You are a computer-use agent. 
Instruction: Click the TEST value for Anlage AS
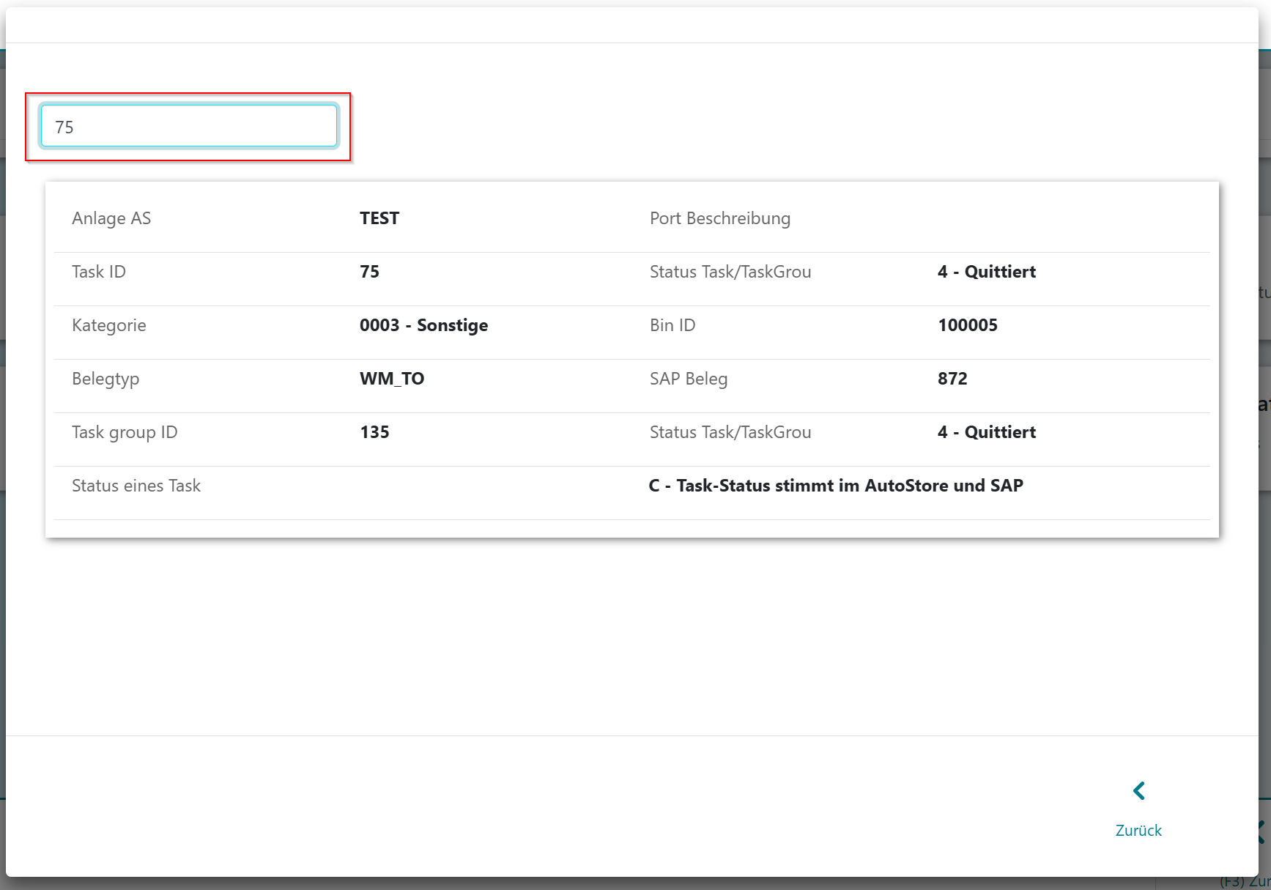pos(379,218)
